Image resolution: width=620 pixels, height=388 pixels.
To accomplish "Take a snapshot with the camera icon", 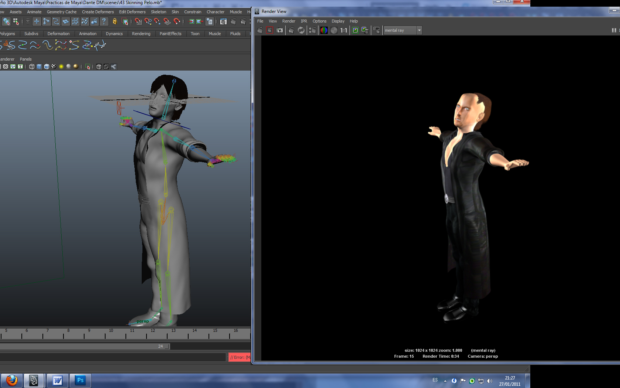I will point(280,30).
